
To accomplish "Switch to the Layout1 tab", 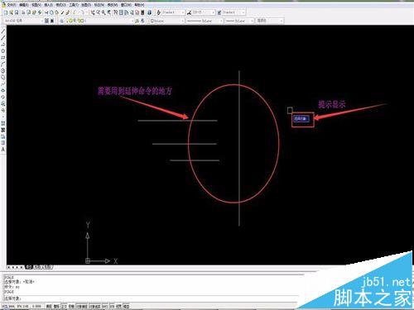I will [37, 267].
